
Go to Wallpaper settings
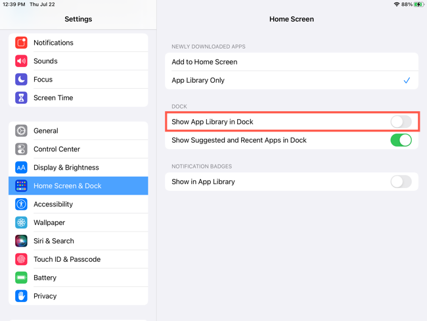click(x=78, y=223)
